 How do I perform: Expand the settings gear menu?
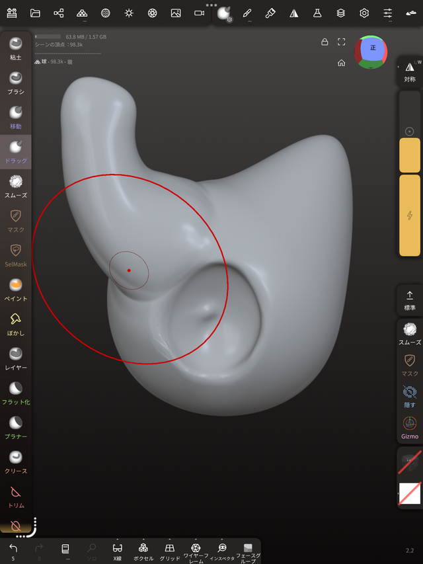coord(364,13)
